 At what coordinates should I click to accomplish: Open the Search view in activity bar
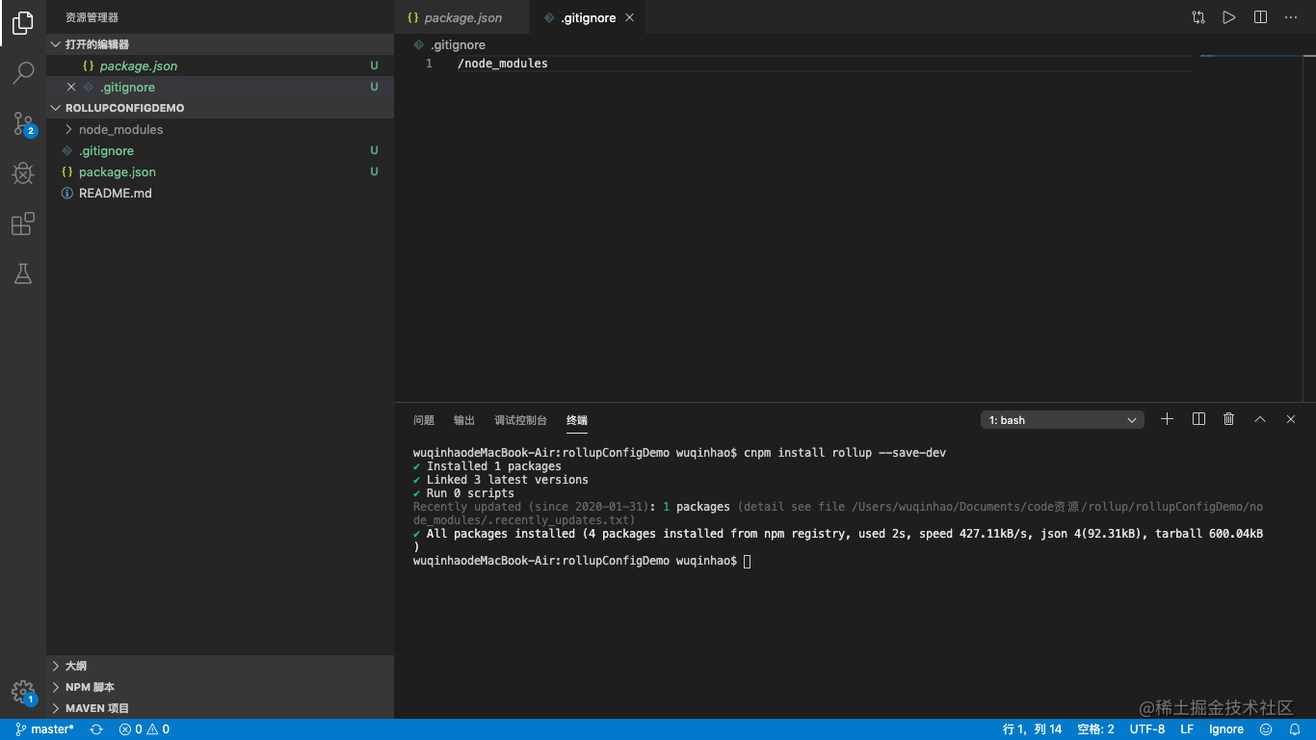pos(23,73)
